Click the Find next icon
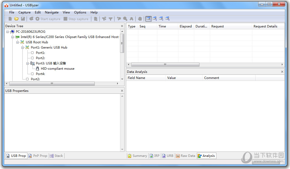 point(131,19)
